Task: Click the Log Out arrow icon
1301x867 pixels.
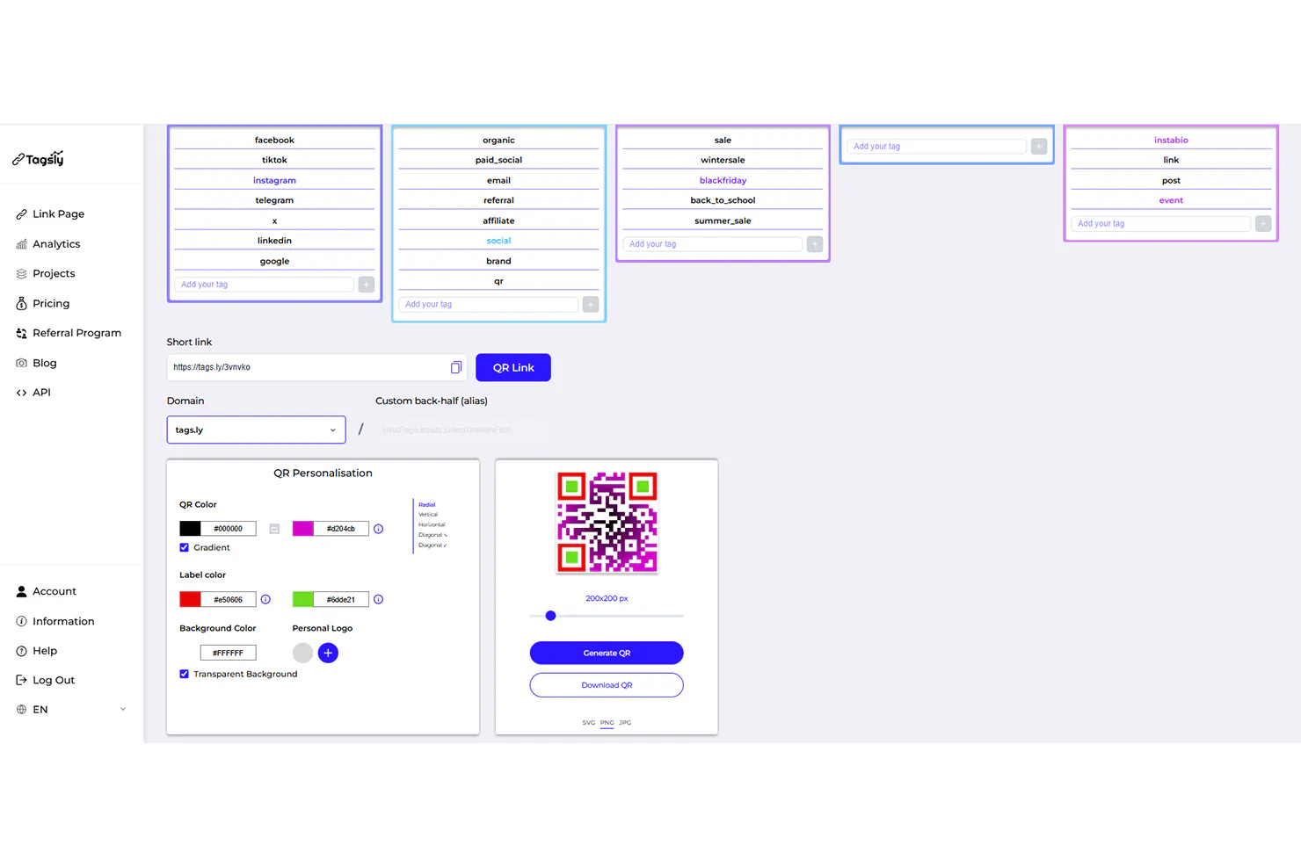Action: click(22, 681)
